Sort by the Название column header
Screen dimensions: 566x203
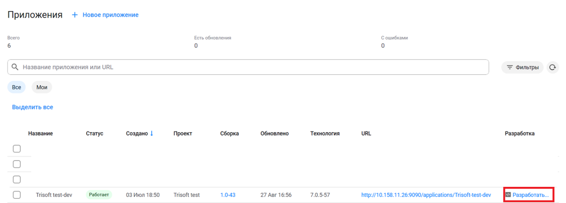pyautogui.click(x=40, y=133)
